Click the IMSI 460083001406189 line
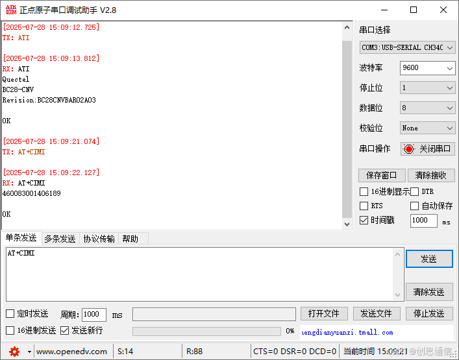 coord(32,193)
